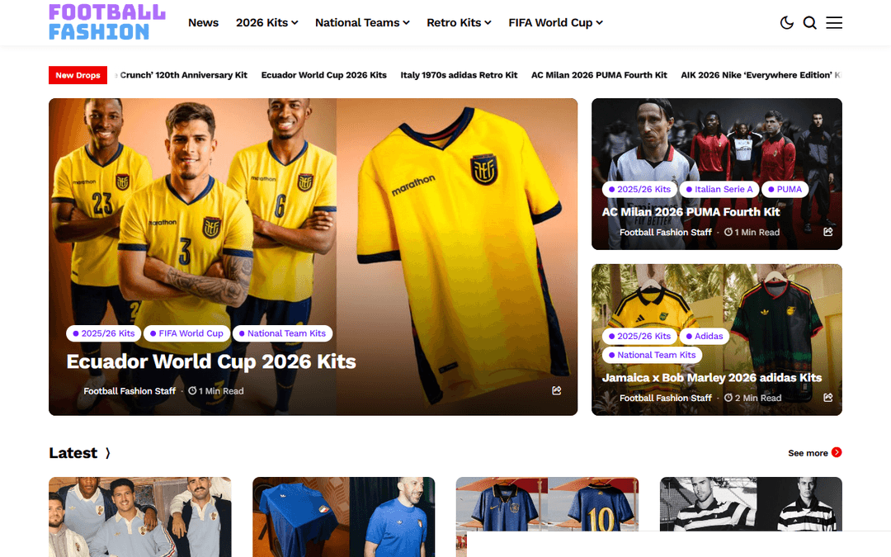This screenshot has height=557, width=891.
Task: Open Jamaica x Bob Marley 2026 adidas Kits headline
Action: click(712, 378)
